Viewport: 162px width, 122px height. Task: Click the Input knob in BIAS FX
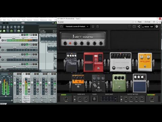pyautogui.click(x=66, y=99)
